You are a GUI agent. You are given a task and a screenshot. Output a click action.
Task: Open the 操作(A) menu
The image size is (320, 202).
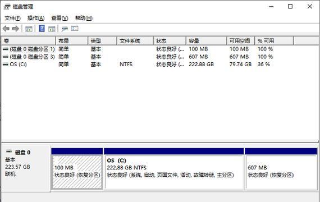[36, 18]
